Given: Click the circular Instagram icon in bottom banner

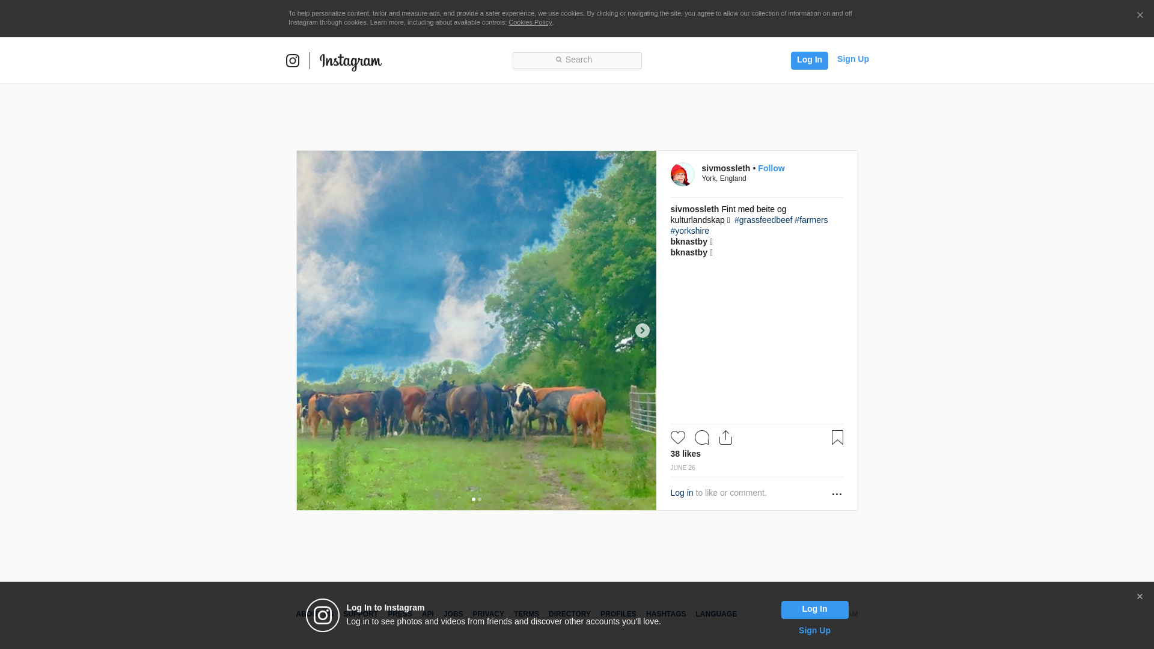Looking at the screenshot, I should [323, 615].
